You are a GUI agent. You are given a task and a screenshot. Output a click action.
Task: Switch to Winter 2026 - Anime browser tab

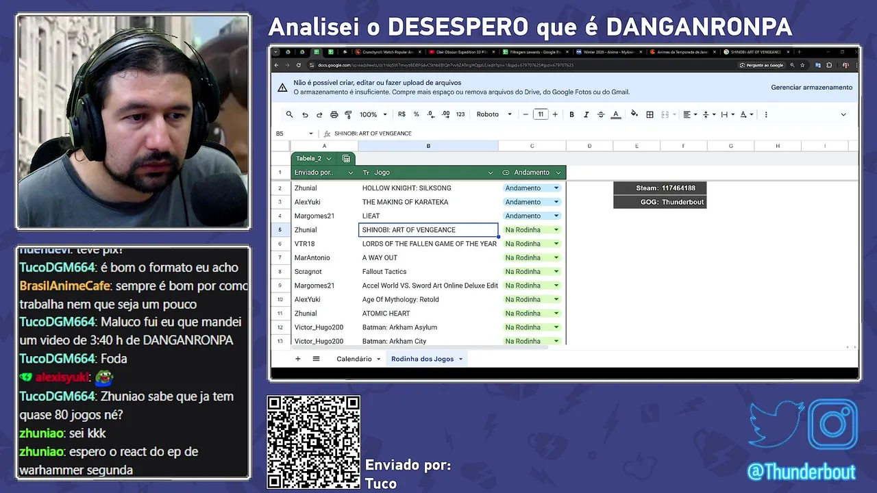608,52
